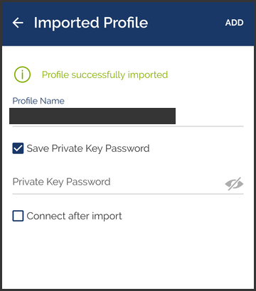The image size is (256, 291).
Task: Click the empty square next to Connect after import
Action: click(x=18, y=216)
